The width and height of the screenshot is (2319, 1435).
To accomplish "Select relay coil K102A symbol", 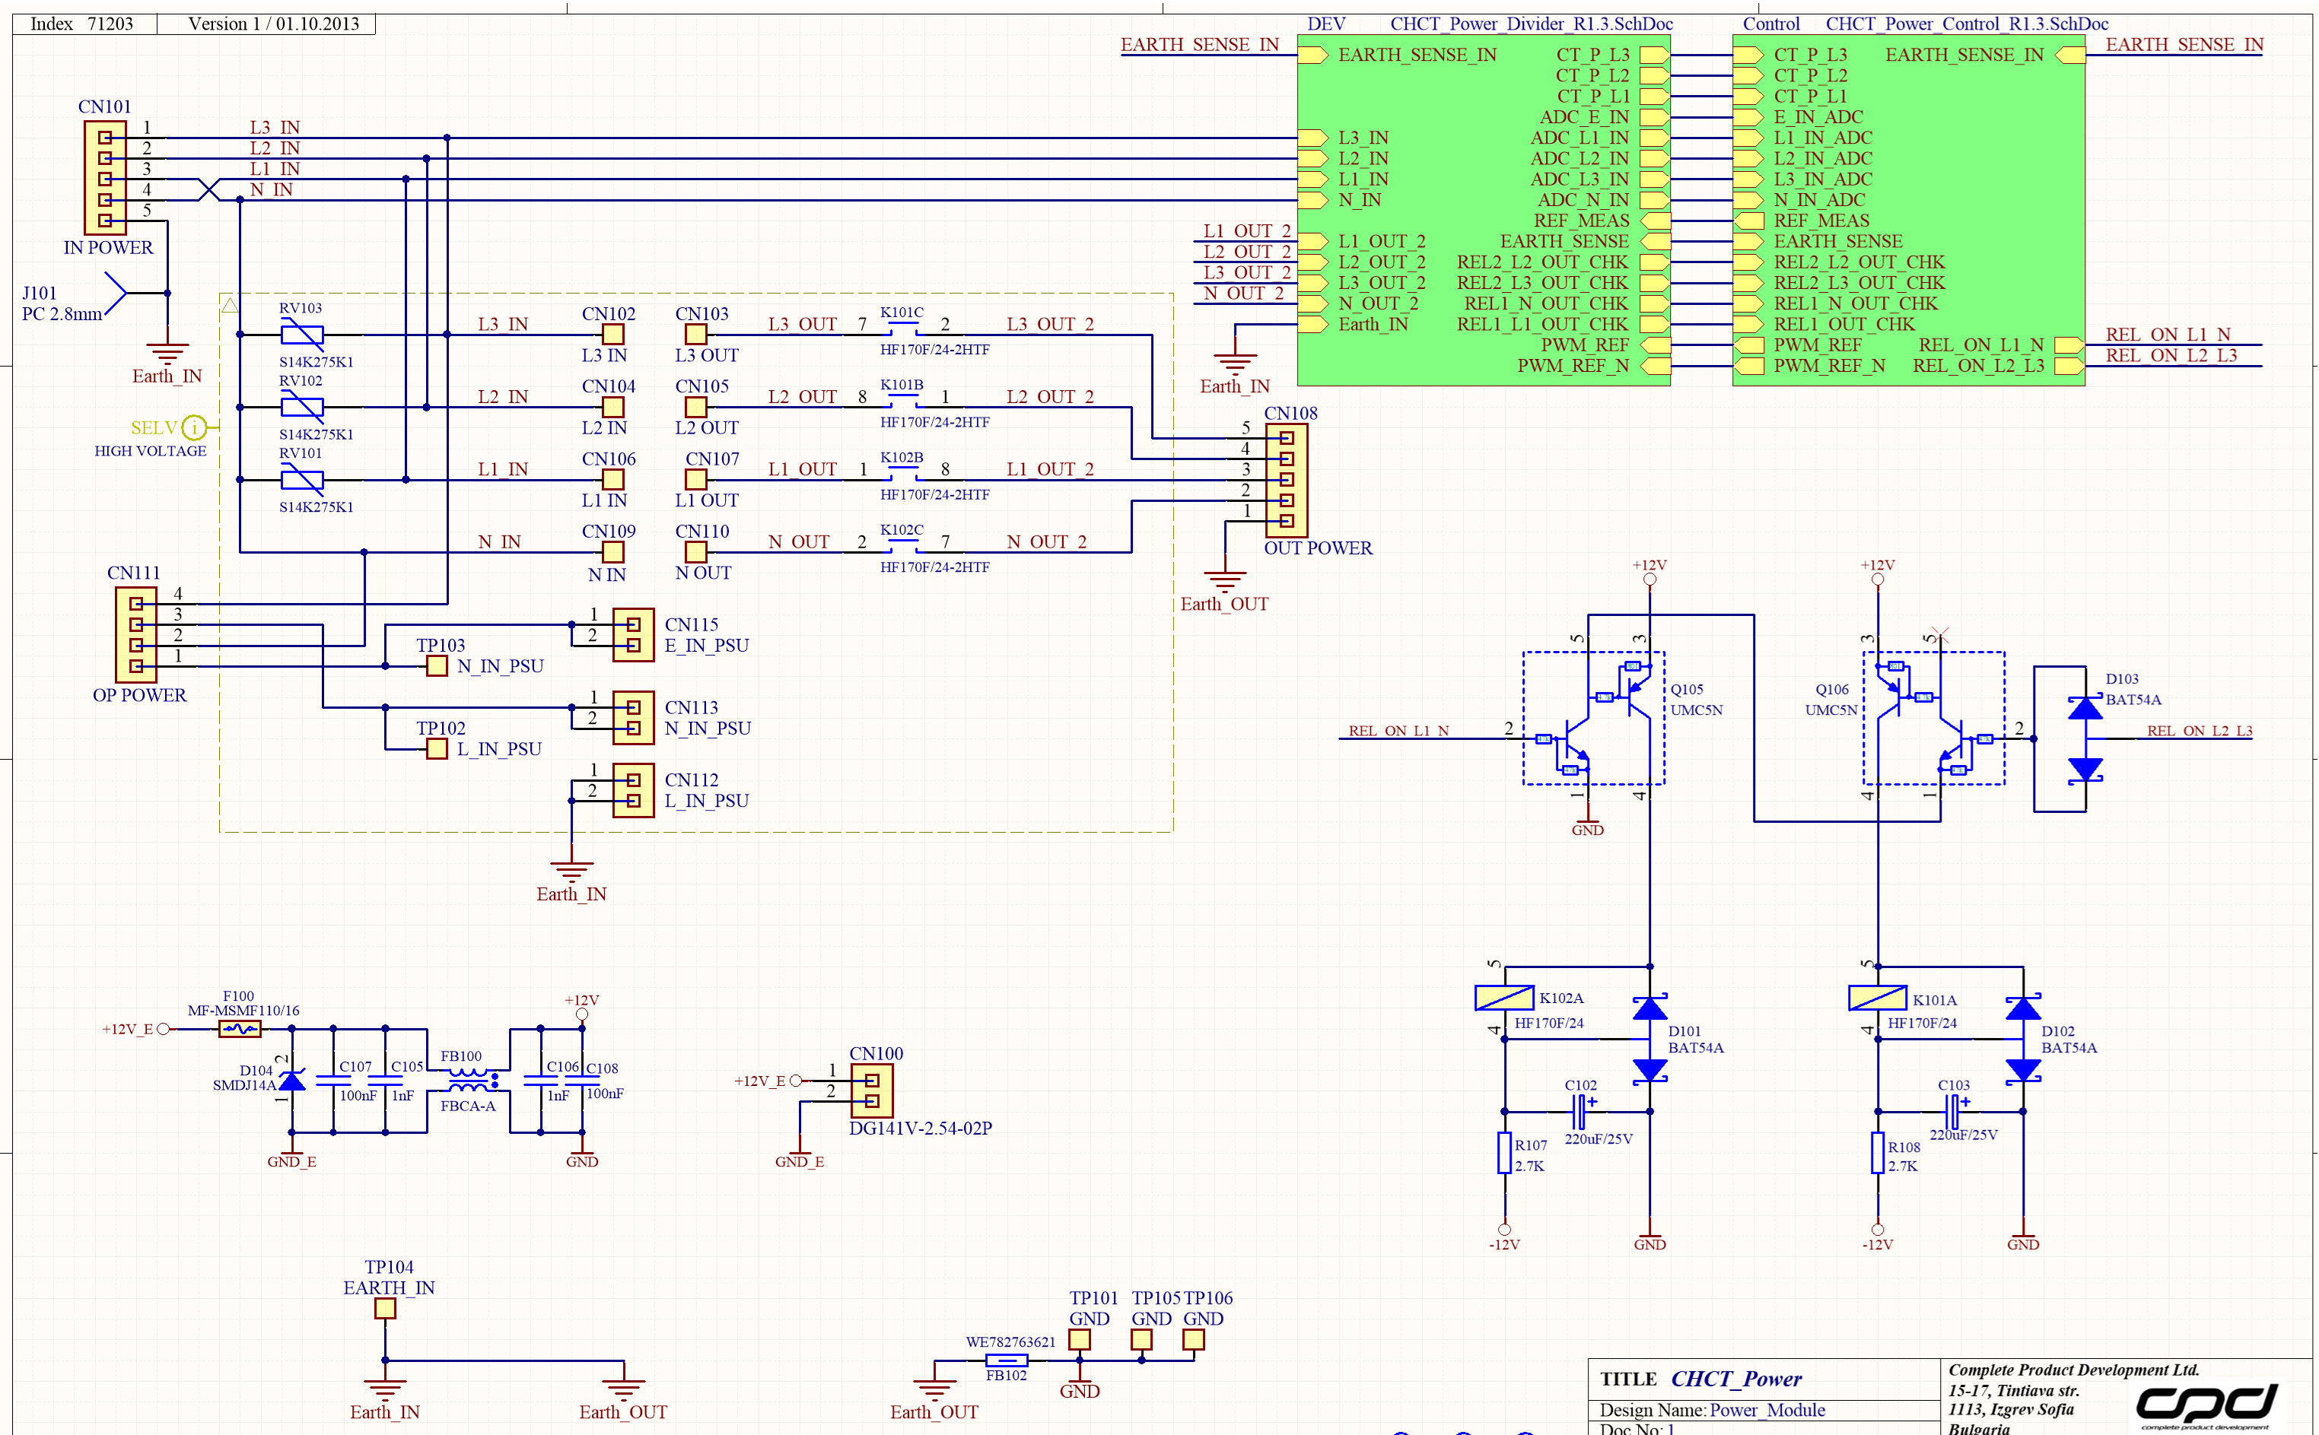I will coord(1505,998).
